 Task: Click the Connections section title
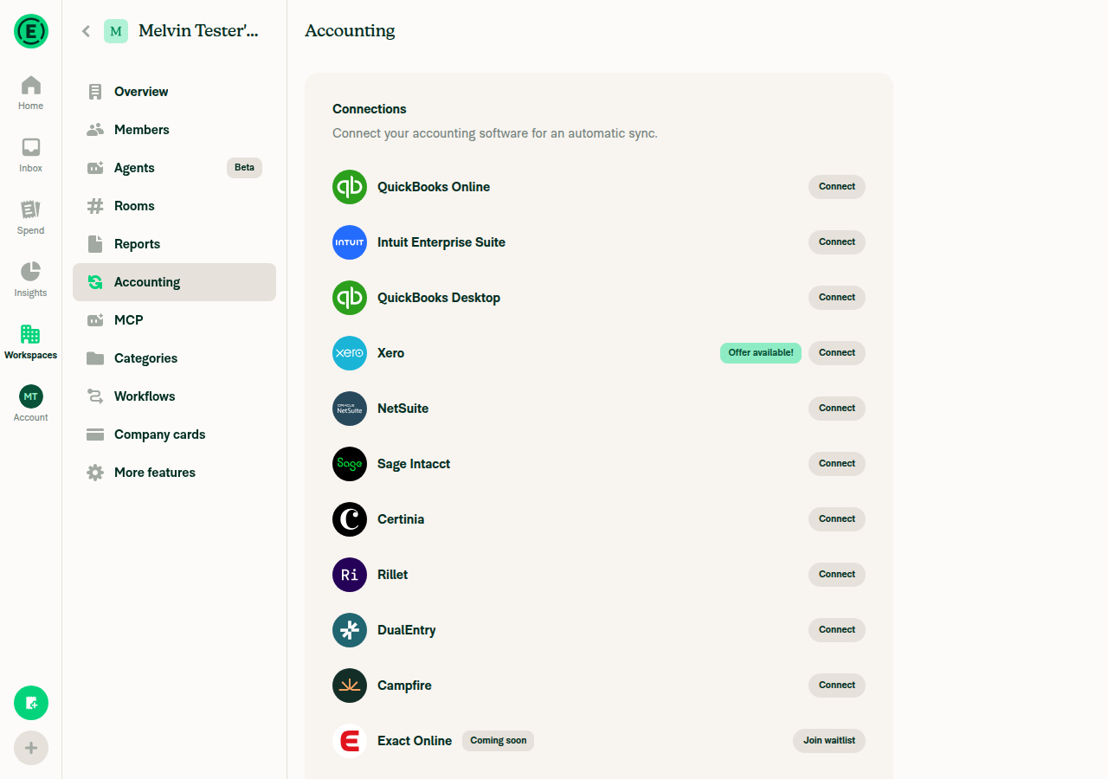(x=370, y=109)
